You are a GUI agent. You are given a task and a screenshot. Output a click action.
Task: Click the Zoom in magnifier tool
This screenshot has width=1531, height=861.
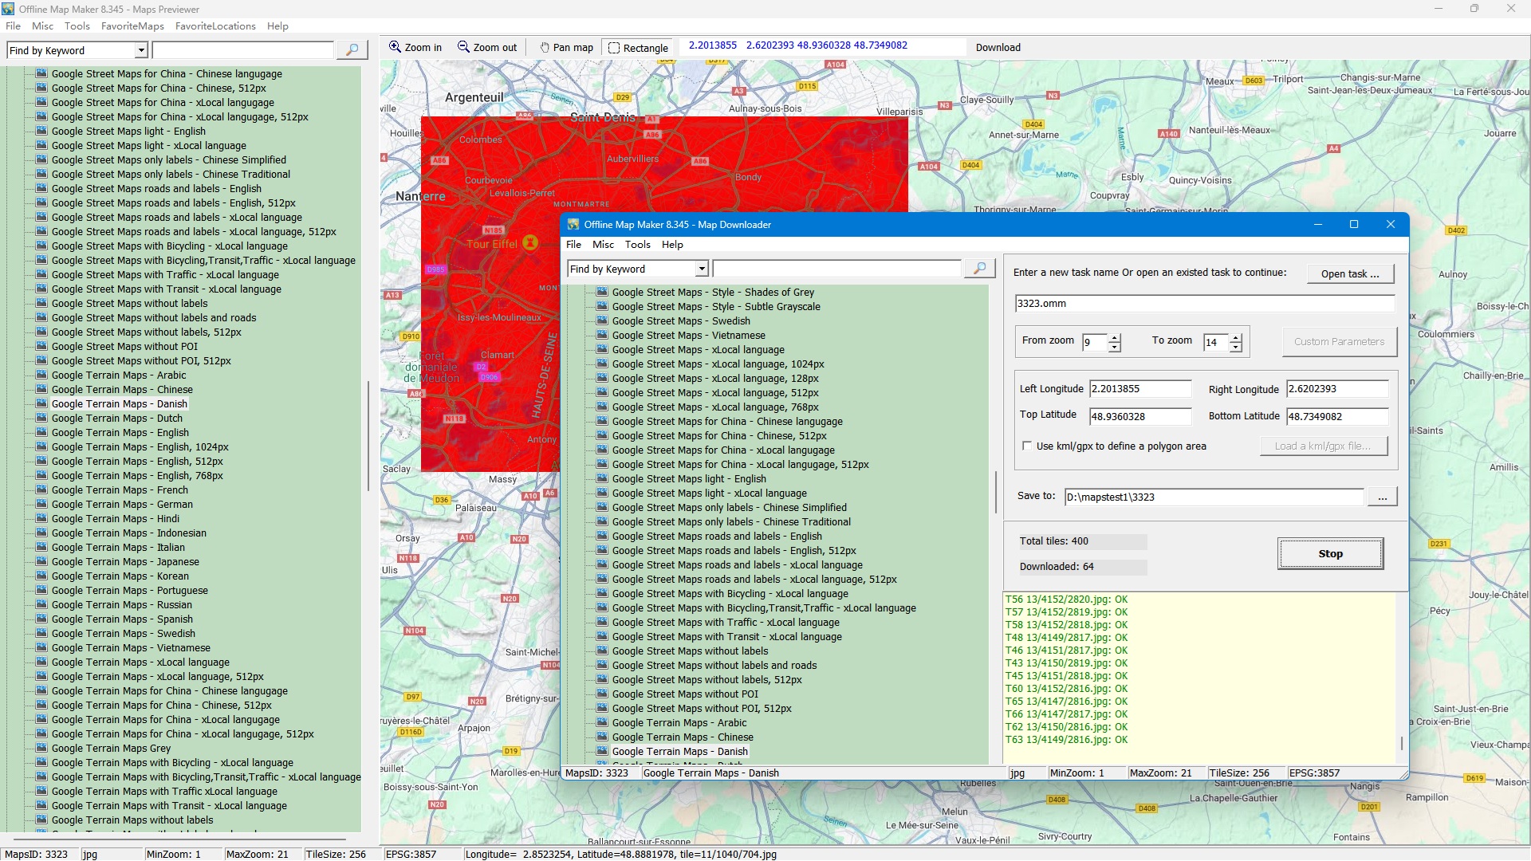[x=415, y=47]
